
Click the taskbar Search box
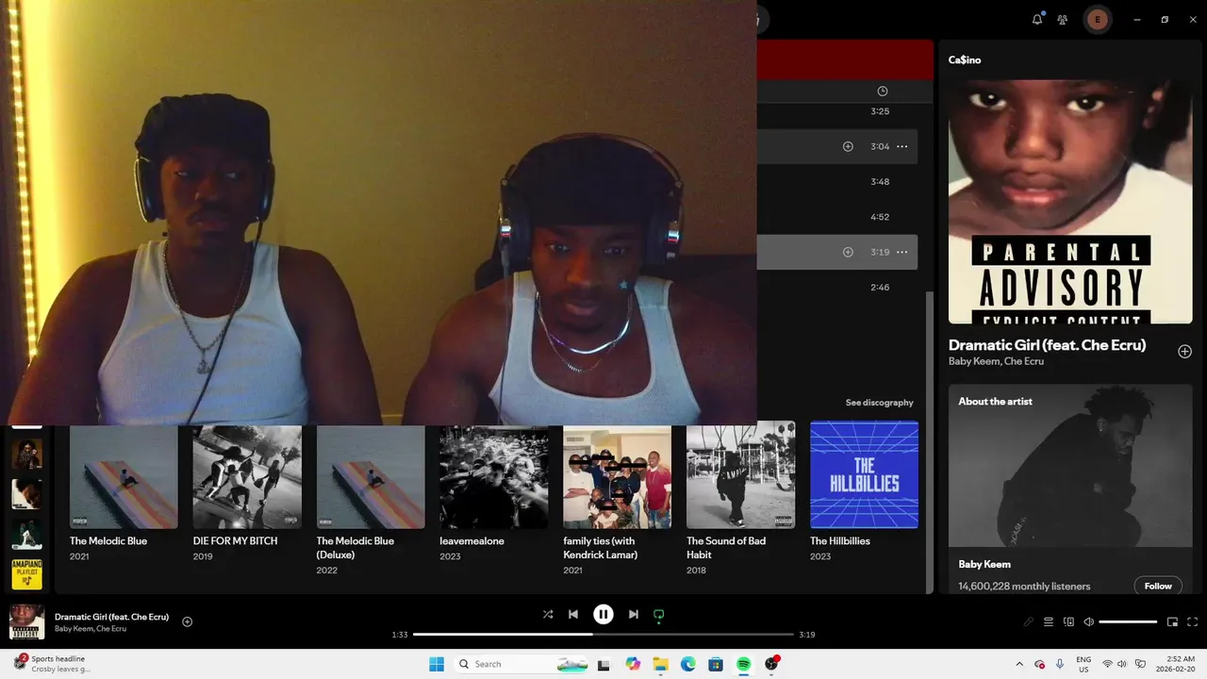coord(521,664)
